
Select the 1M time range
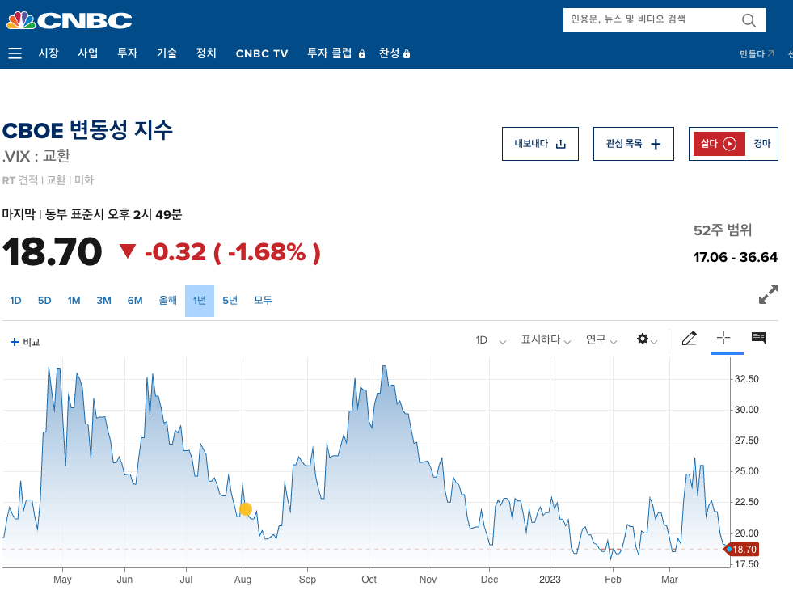click(x=74, y=301)
